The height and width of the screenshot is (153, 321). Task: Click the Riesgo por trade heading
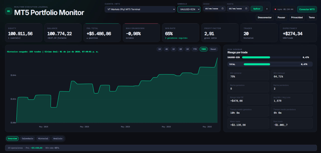237,53
